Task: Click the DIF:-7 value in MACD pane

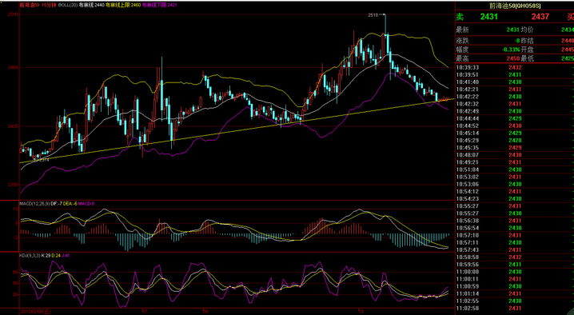Action: 57,204
